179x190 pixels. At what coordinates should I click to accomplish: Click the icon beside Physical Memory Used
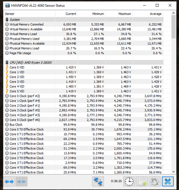pos(7,39)
